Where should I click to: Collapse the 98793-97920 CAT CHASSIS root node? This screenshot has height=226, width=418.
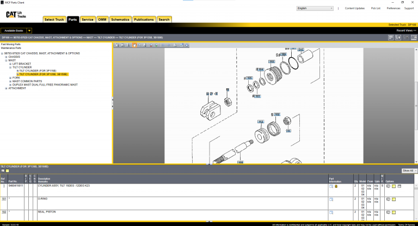tap(2, 53)
